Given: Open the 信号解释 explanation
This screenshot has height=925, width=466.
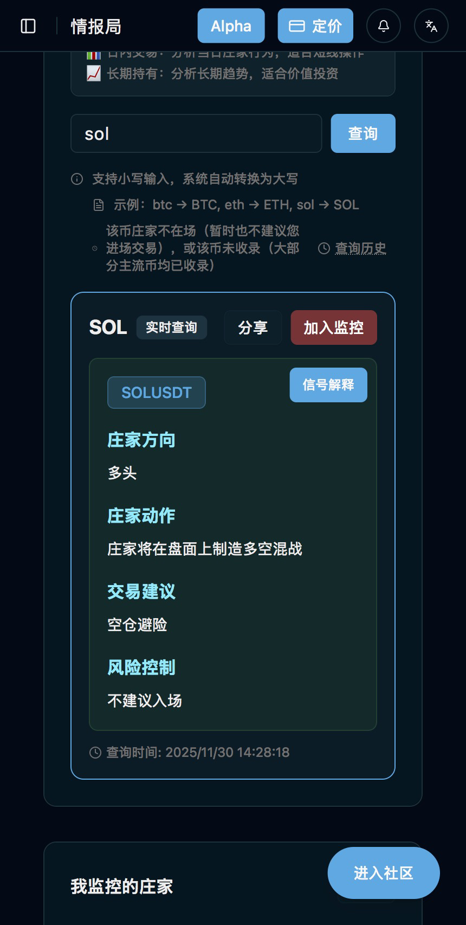Looking at the screenshot, I should [328, 385].
